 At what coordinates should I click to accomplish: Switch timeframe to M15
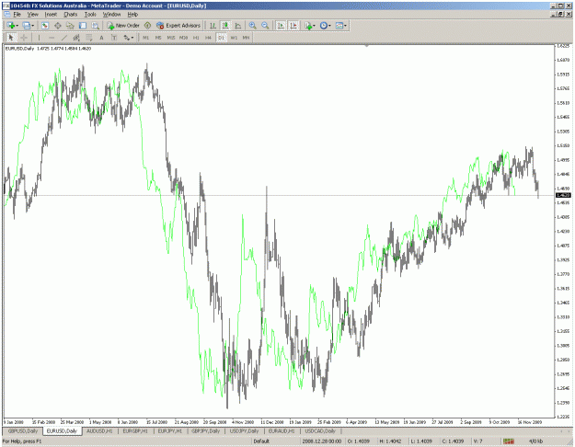coord(171,38)
